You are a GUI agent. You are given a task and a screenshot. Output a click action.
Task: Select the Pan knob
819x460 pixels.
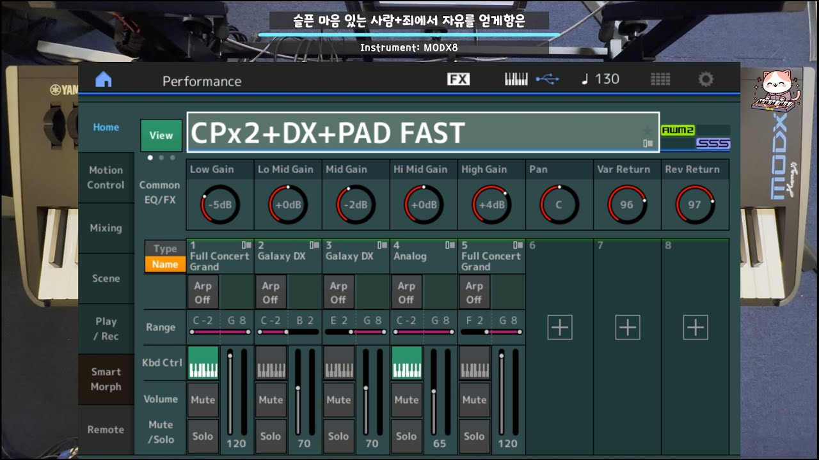559,204
